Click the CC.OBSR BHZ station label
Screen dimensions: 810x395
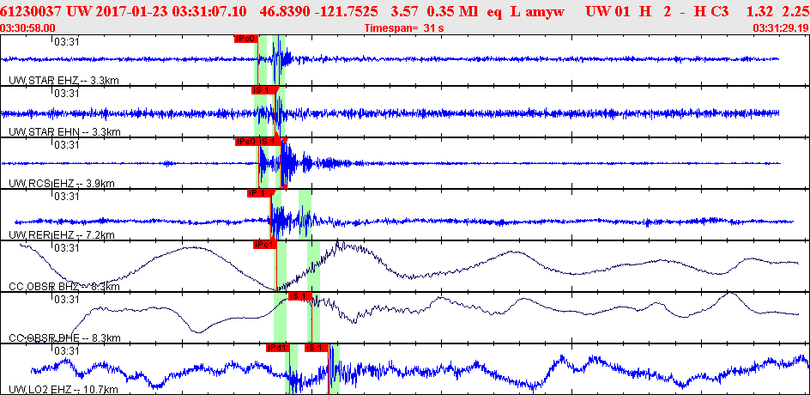(64, 287)
